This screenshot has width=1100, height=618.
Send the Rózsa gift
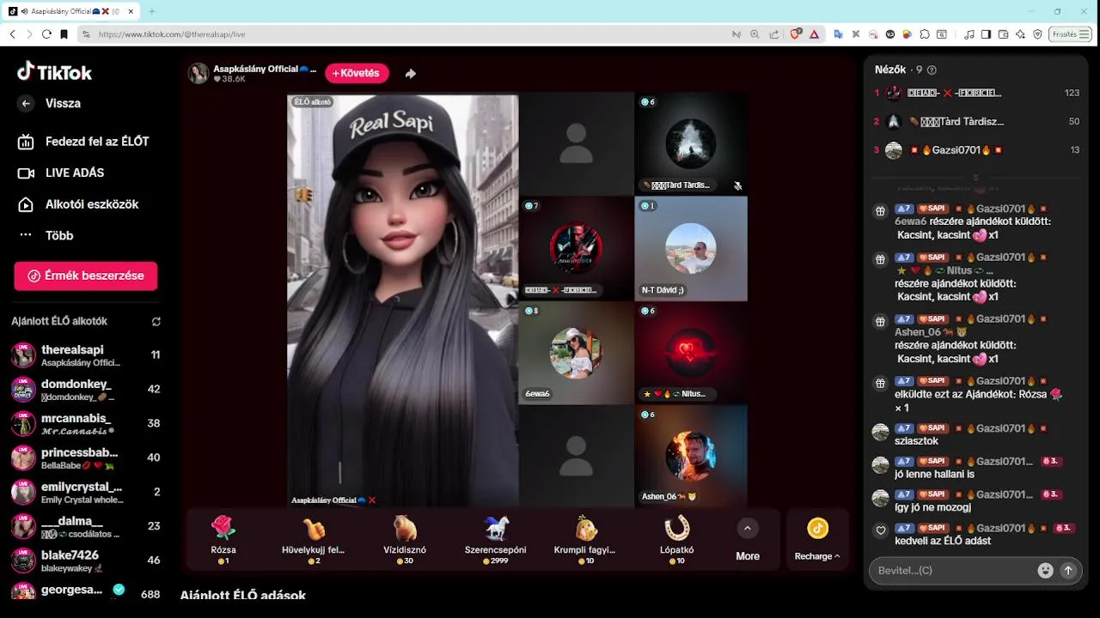[x=223, y=538]
